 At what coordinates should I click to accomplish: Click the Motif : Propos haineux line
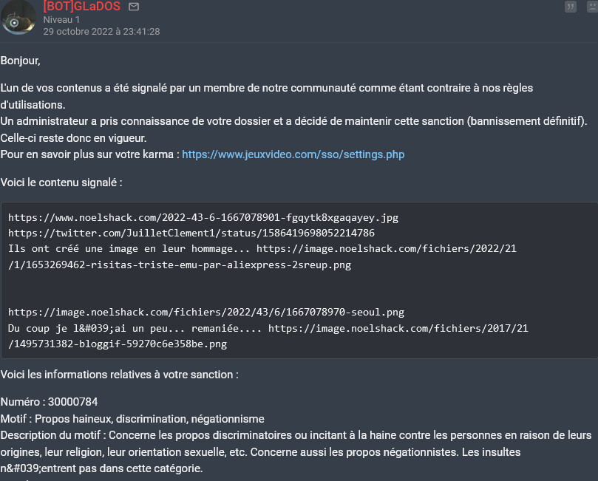pos(132,418)
